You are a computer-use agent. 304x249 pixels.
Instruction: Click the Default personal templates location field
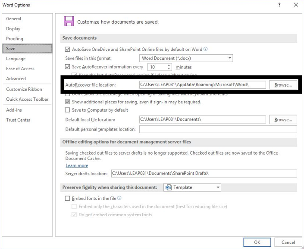[218, 129]
